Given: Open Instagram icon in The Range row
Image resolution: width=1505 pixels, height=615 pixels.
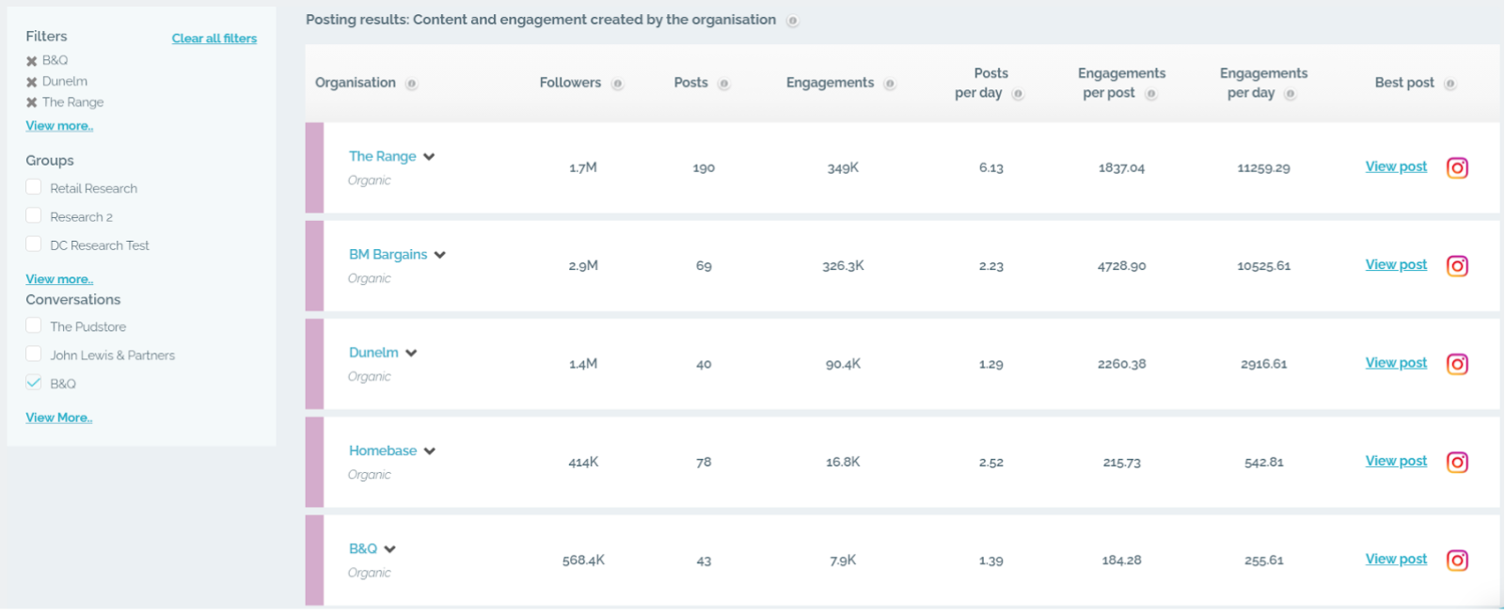Looking at the screenshot, I should pyautogui.click(x=1457, y=168).
